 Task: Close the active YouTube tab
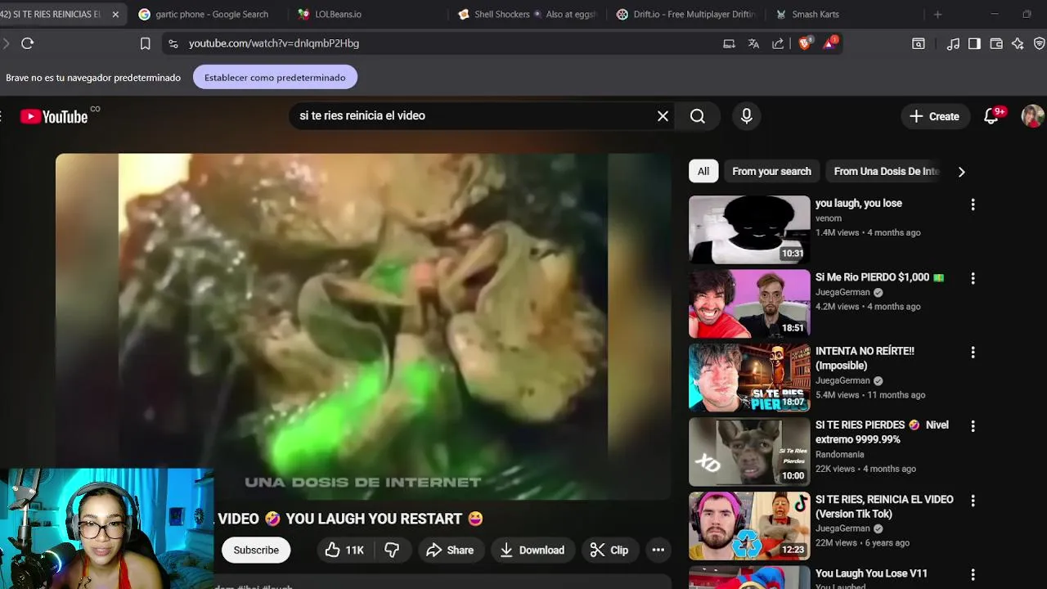(115, 14)
